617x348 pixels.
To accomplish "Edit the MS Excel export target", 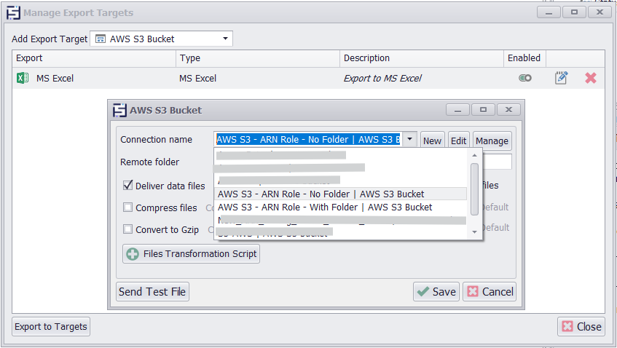I will pos(561,78).
